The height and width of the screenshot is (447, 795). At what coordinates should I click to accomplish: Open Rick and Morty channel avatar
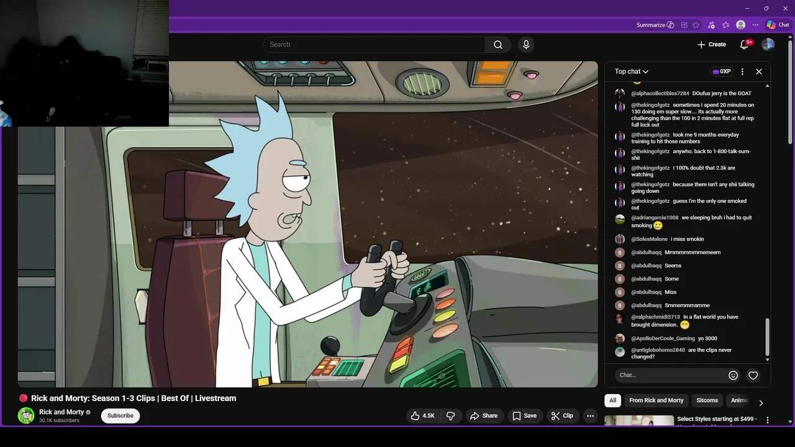click(x=26, y=415)
